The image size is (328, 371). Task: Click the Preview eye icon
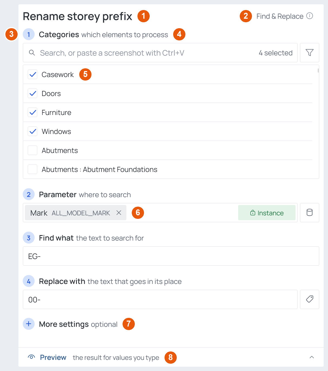coord(31,357)
